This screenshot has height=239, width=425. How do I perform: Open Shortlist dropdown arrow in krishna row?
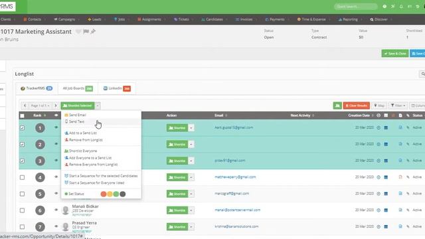pyautogui.click(x=191, y=227)
